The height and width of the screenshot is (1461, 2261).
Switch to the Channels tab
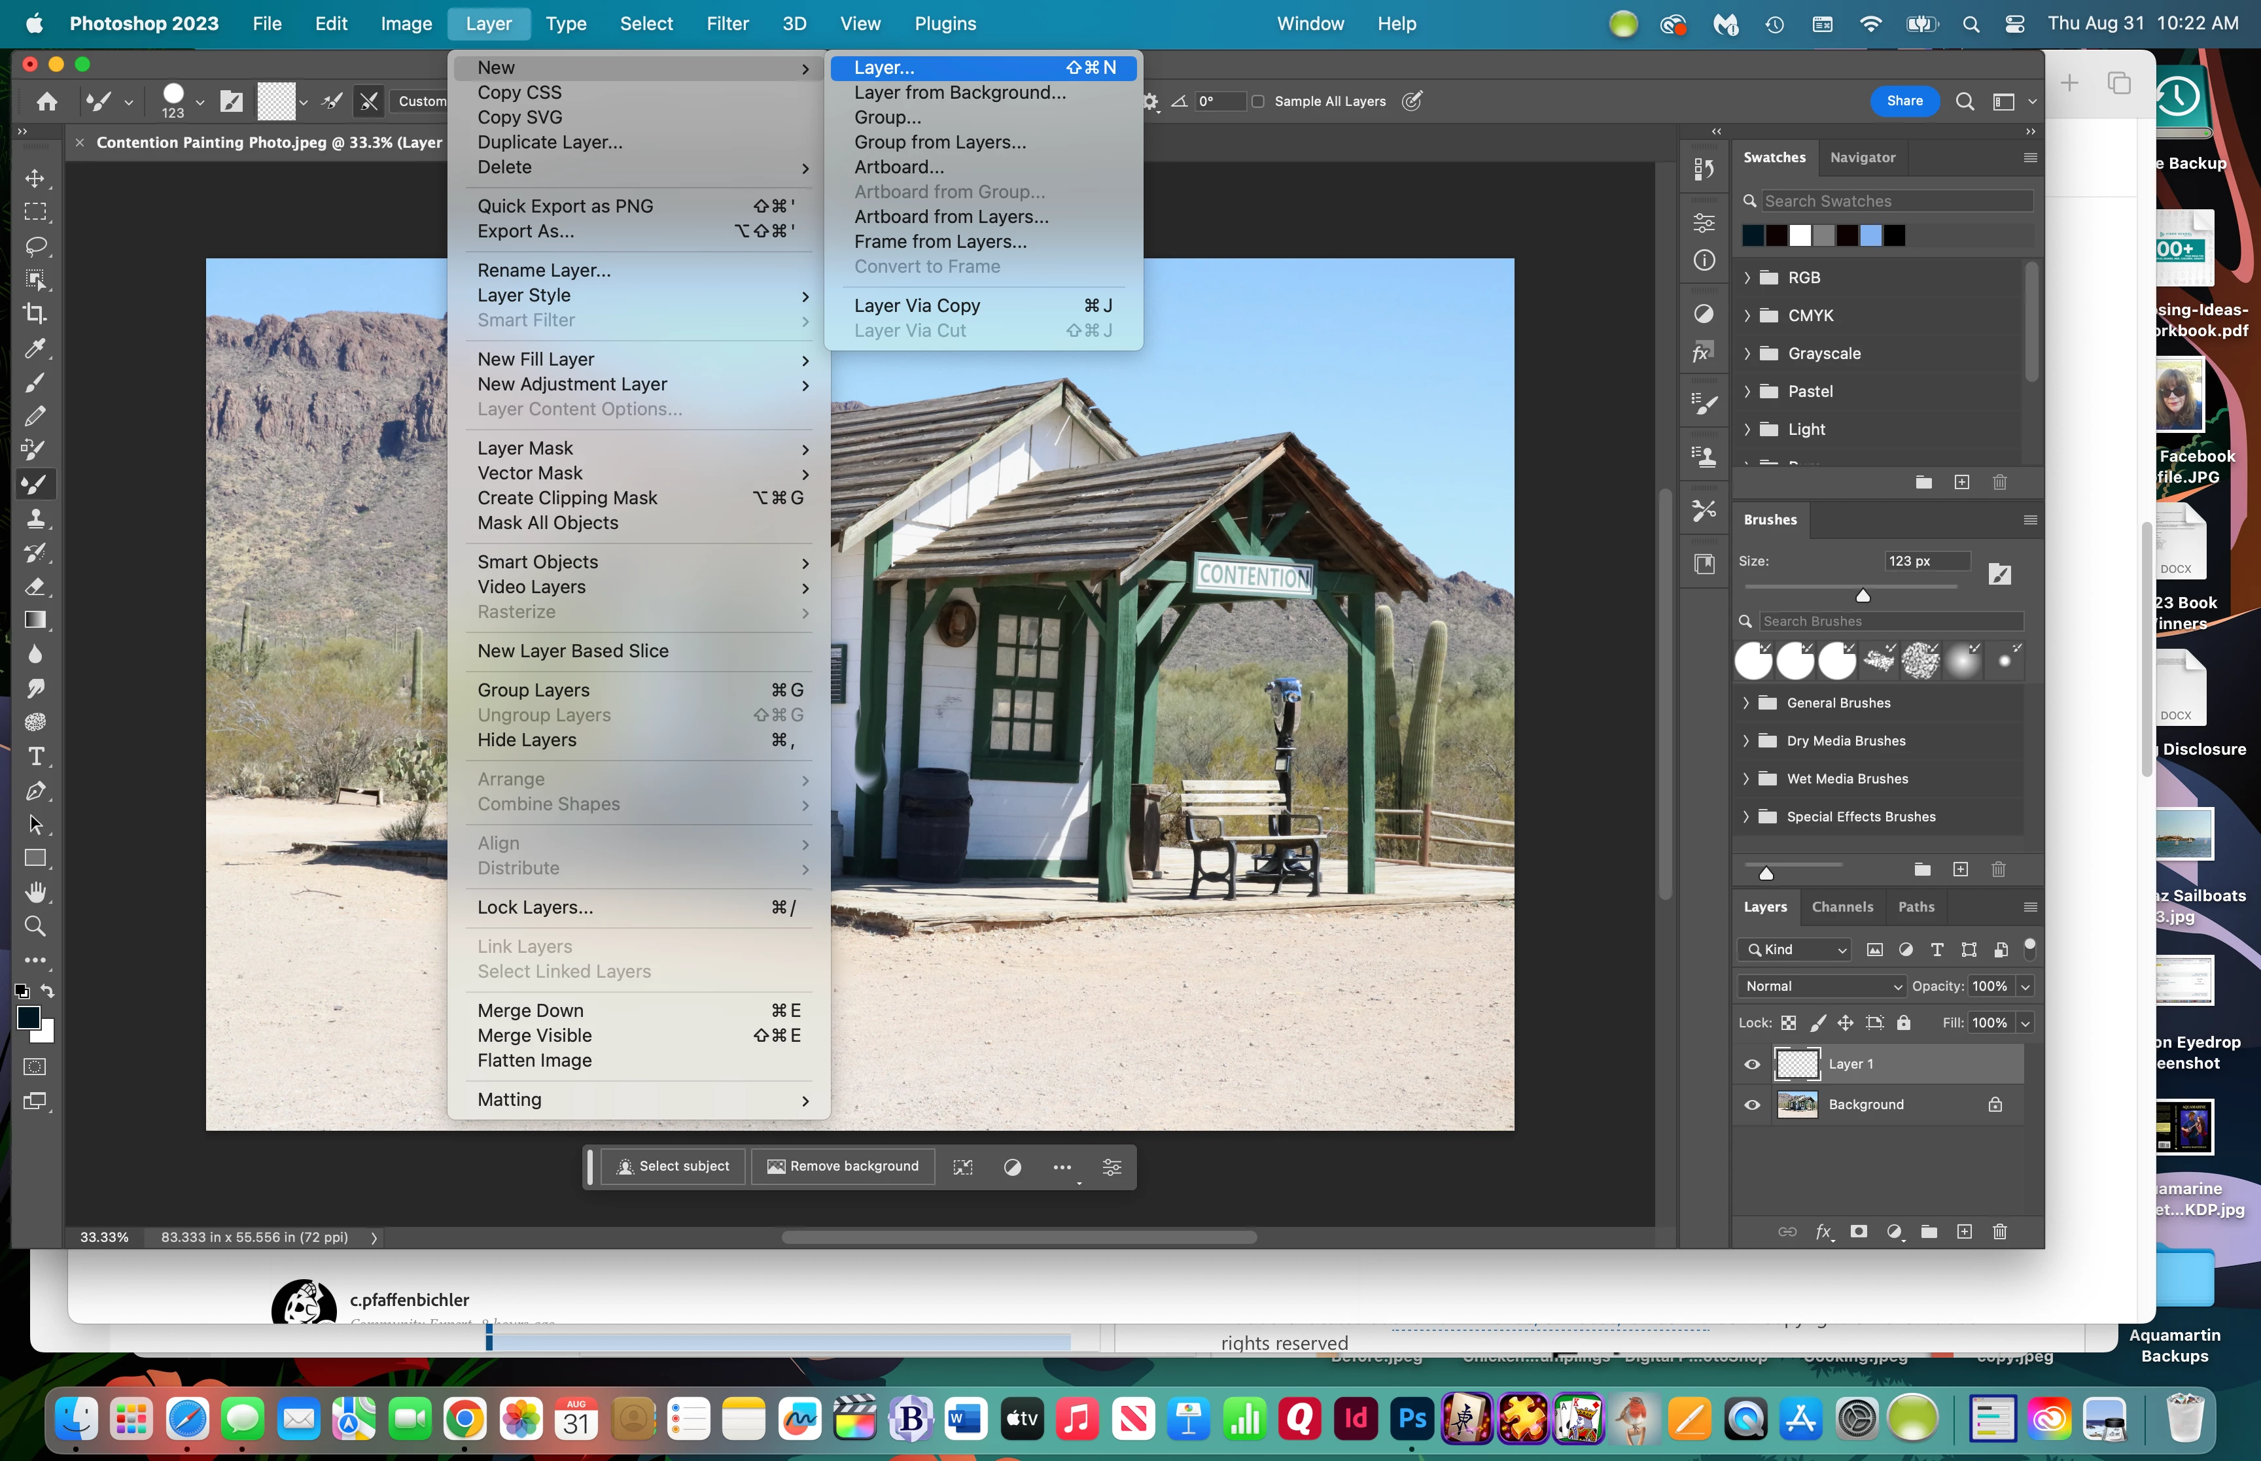(1842, 907)
